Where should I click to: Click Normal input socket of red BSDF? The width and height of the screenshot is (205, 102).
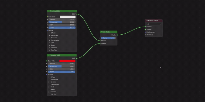coord(47,75)
